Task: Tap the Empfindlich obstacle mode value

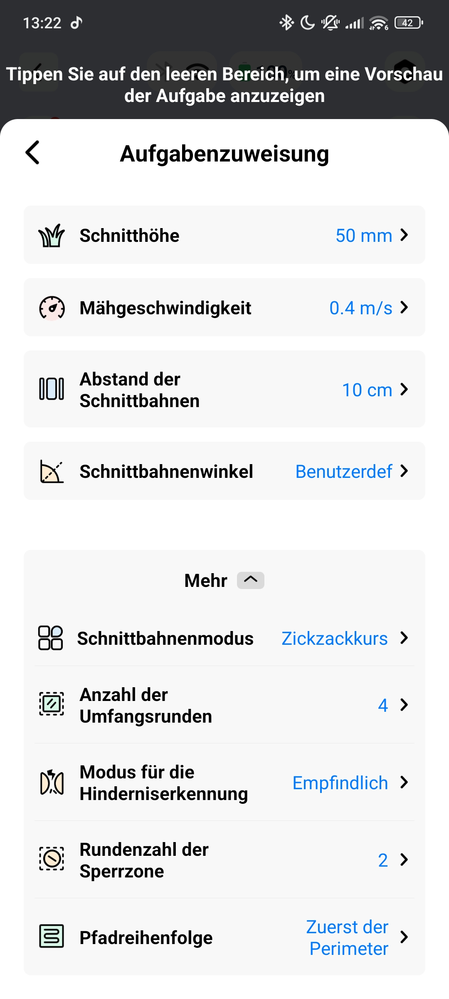Action: [x=340, y=783]
